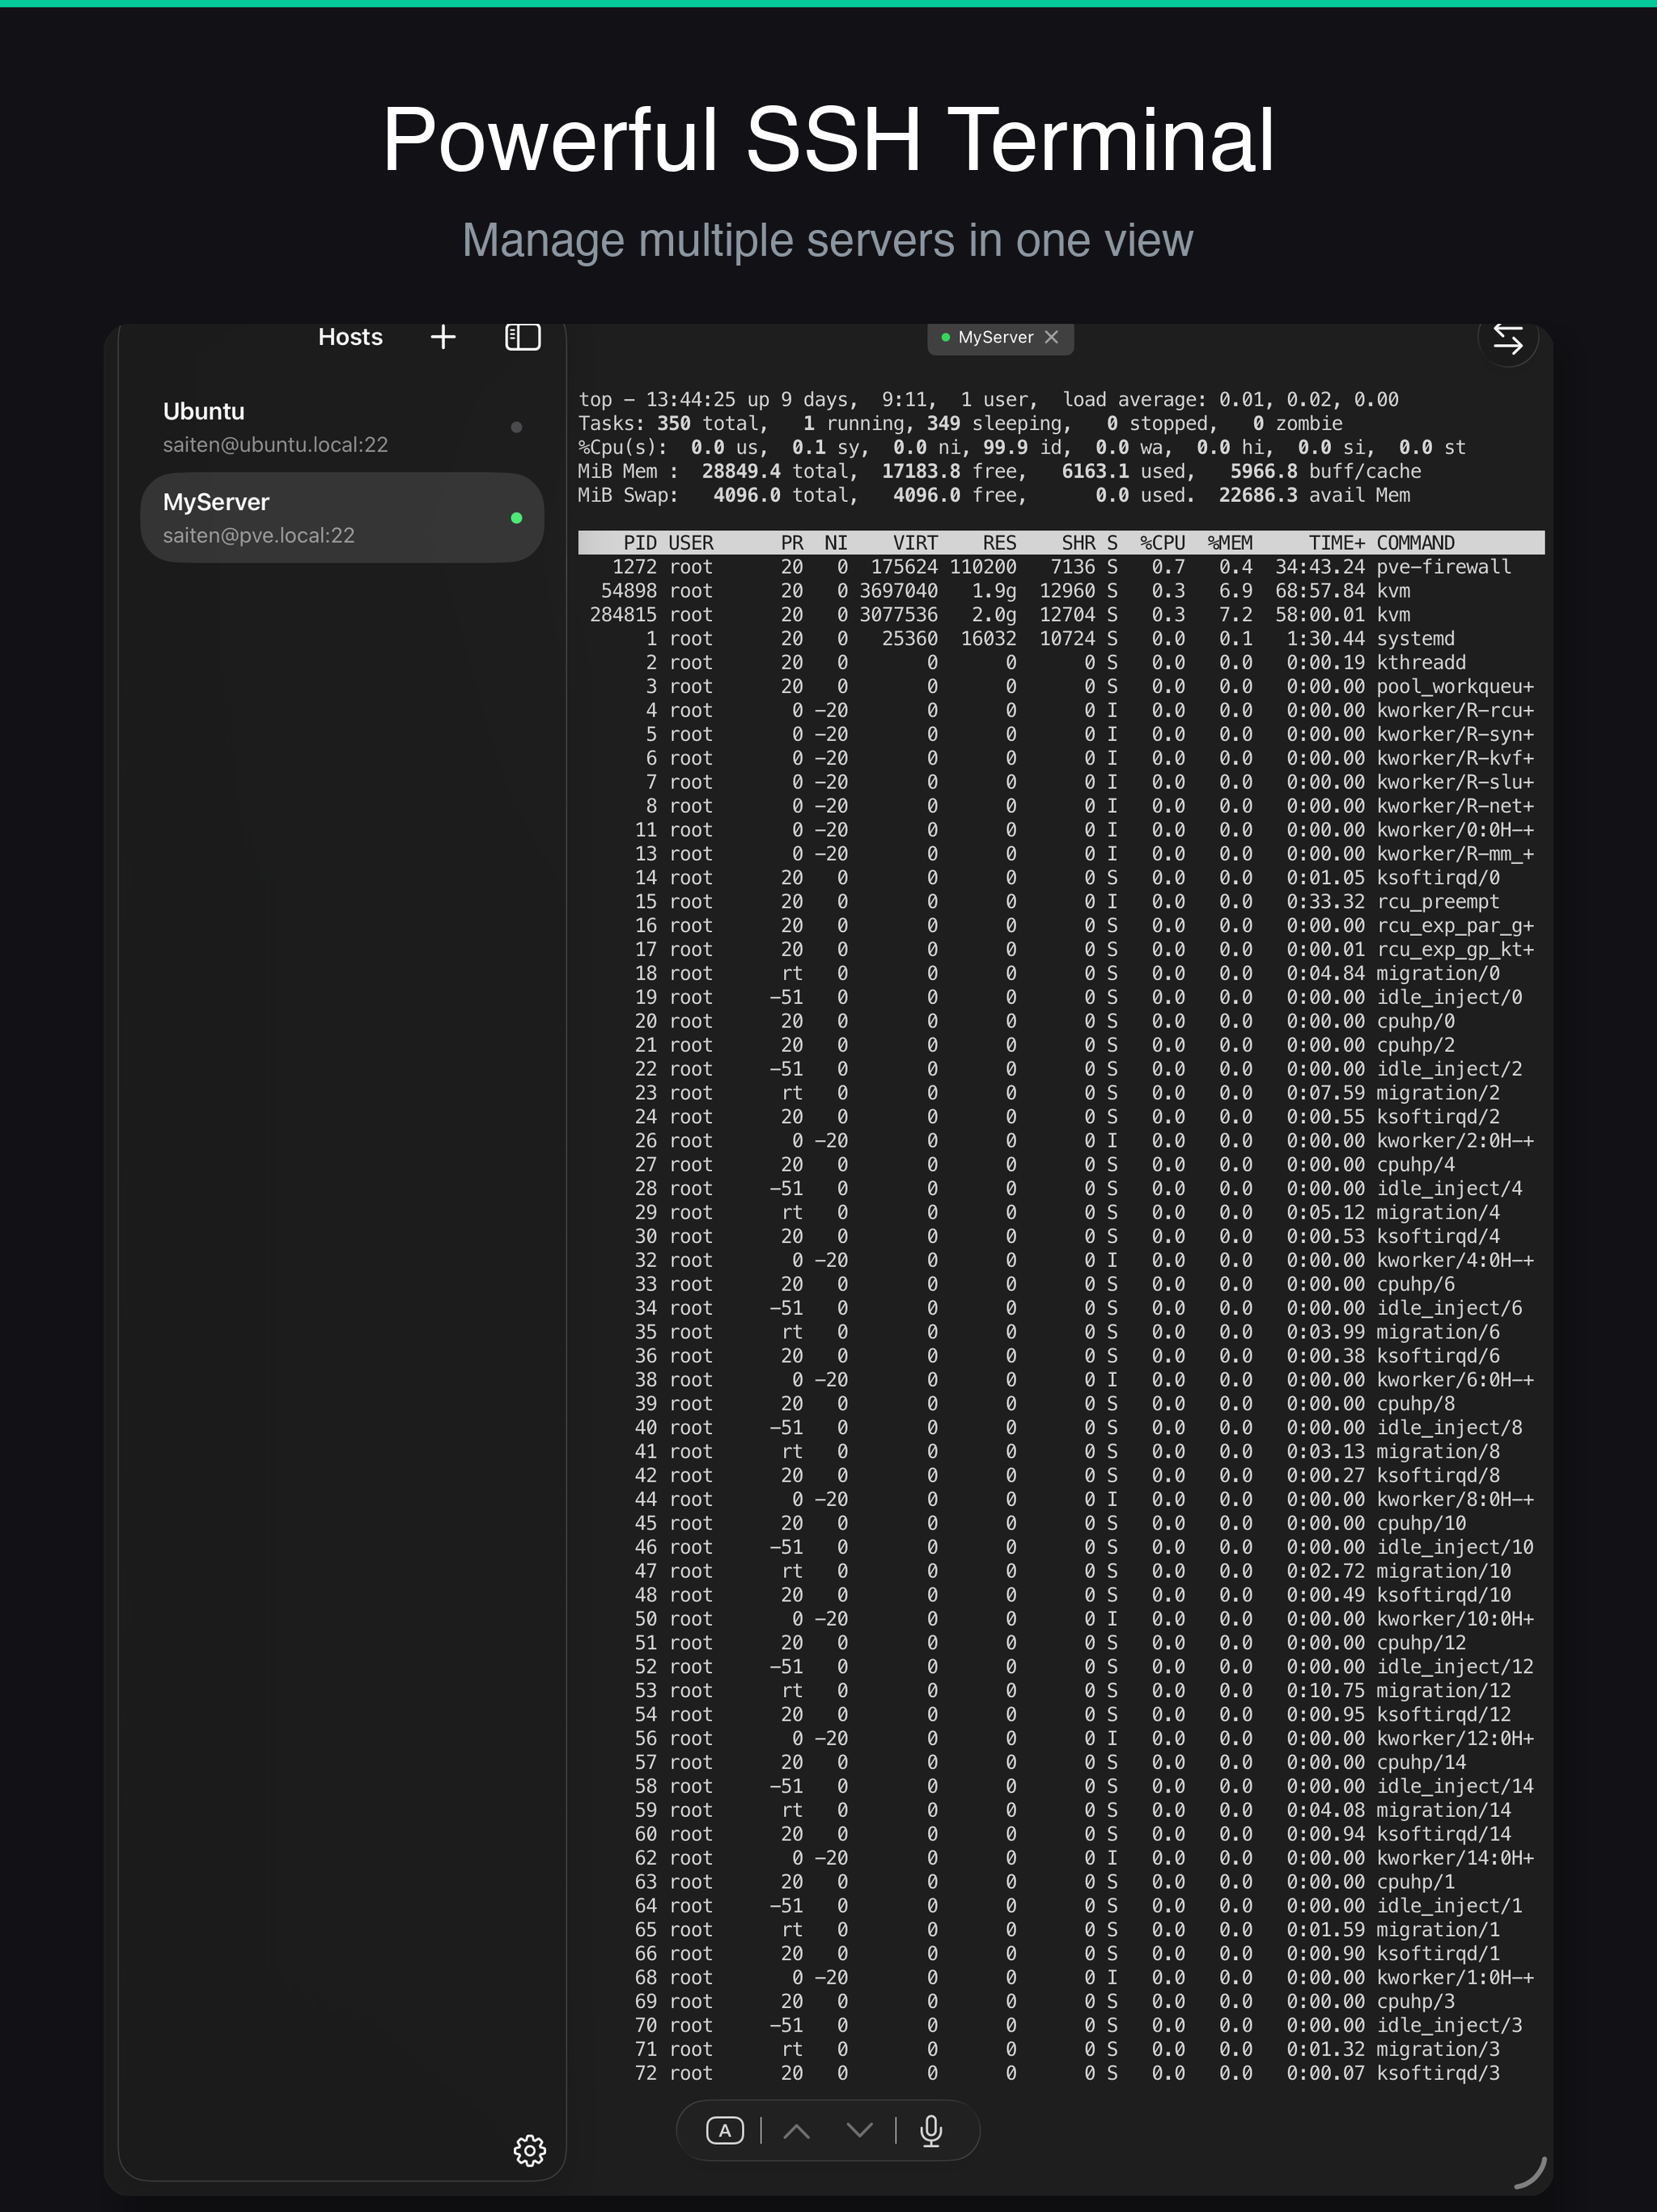Screen dimensions: 1657x2212
Task: Click the %CPU column header
Action: point(1163,543)
